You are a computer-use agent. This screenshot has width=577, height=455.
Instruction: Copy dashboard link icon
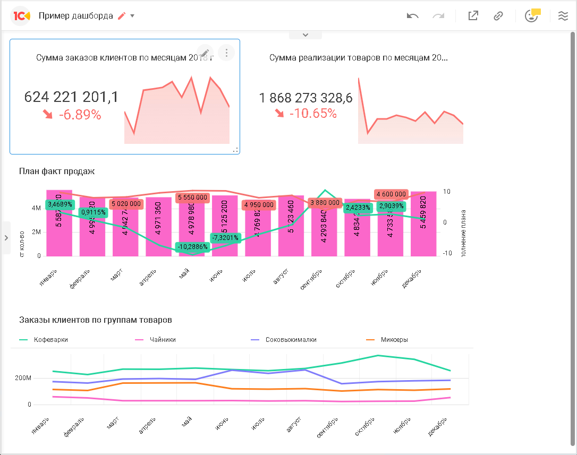498,16
